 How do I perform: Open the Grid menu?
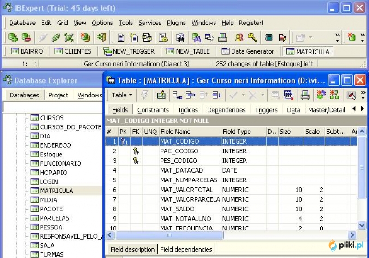(x=62, y=23)
